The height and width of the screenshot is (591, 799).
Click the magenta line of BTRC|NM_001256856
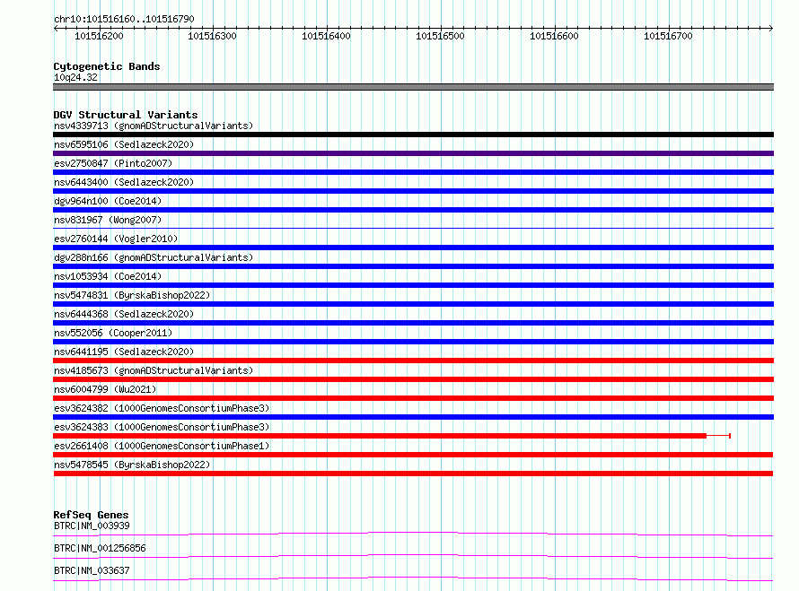click(x=413, y=556)
